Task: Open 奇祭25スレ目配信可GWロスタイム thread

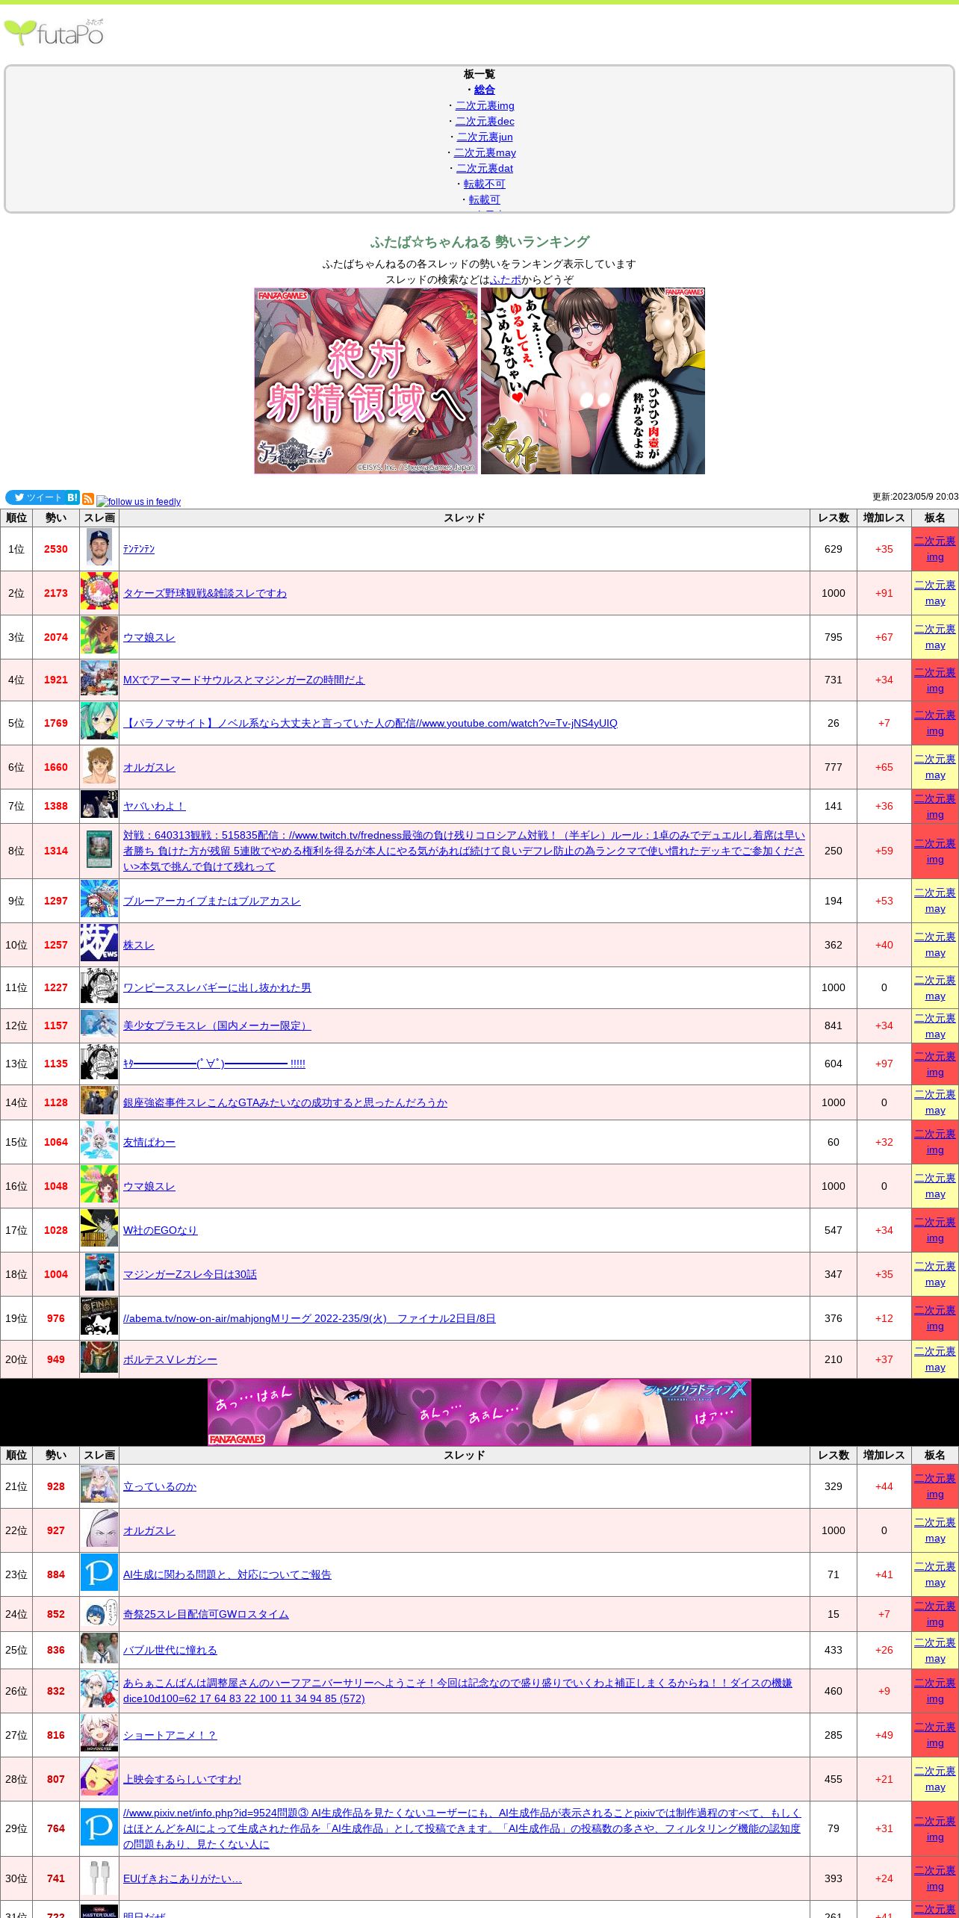Action: (205, 1614)
